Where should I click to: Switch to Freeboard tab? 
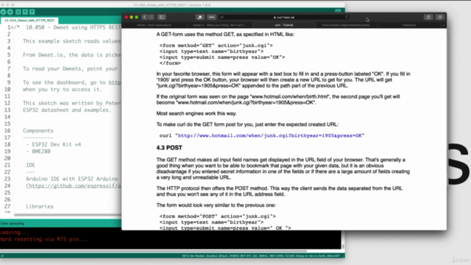click(409, 25)
